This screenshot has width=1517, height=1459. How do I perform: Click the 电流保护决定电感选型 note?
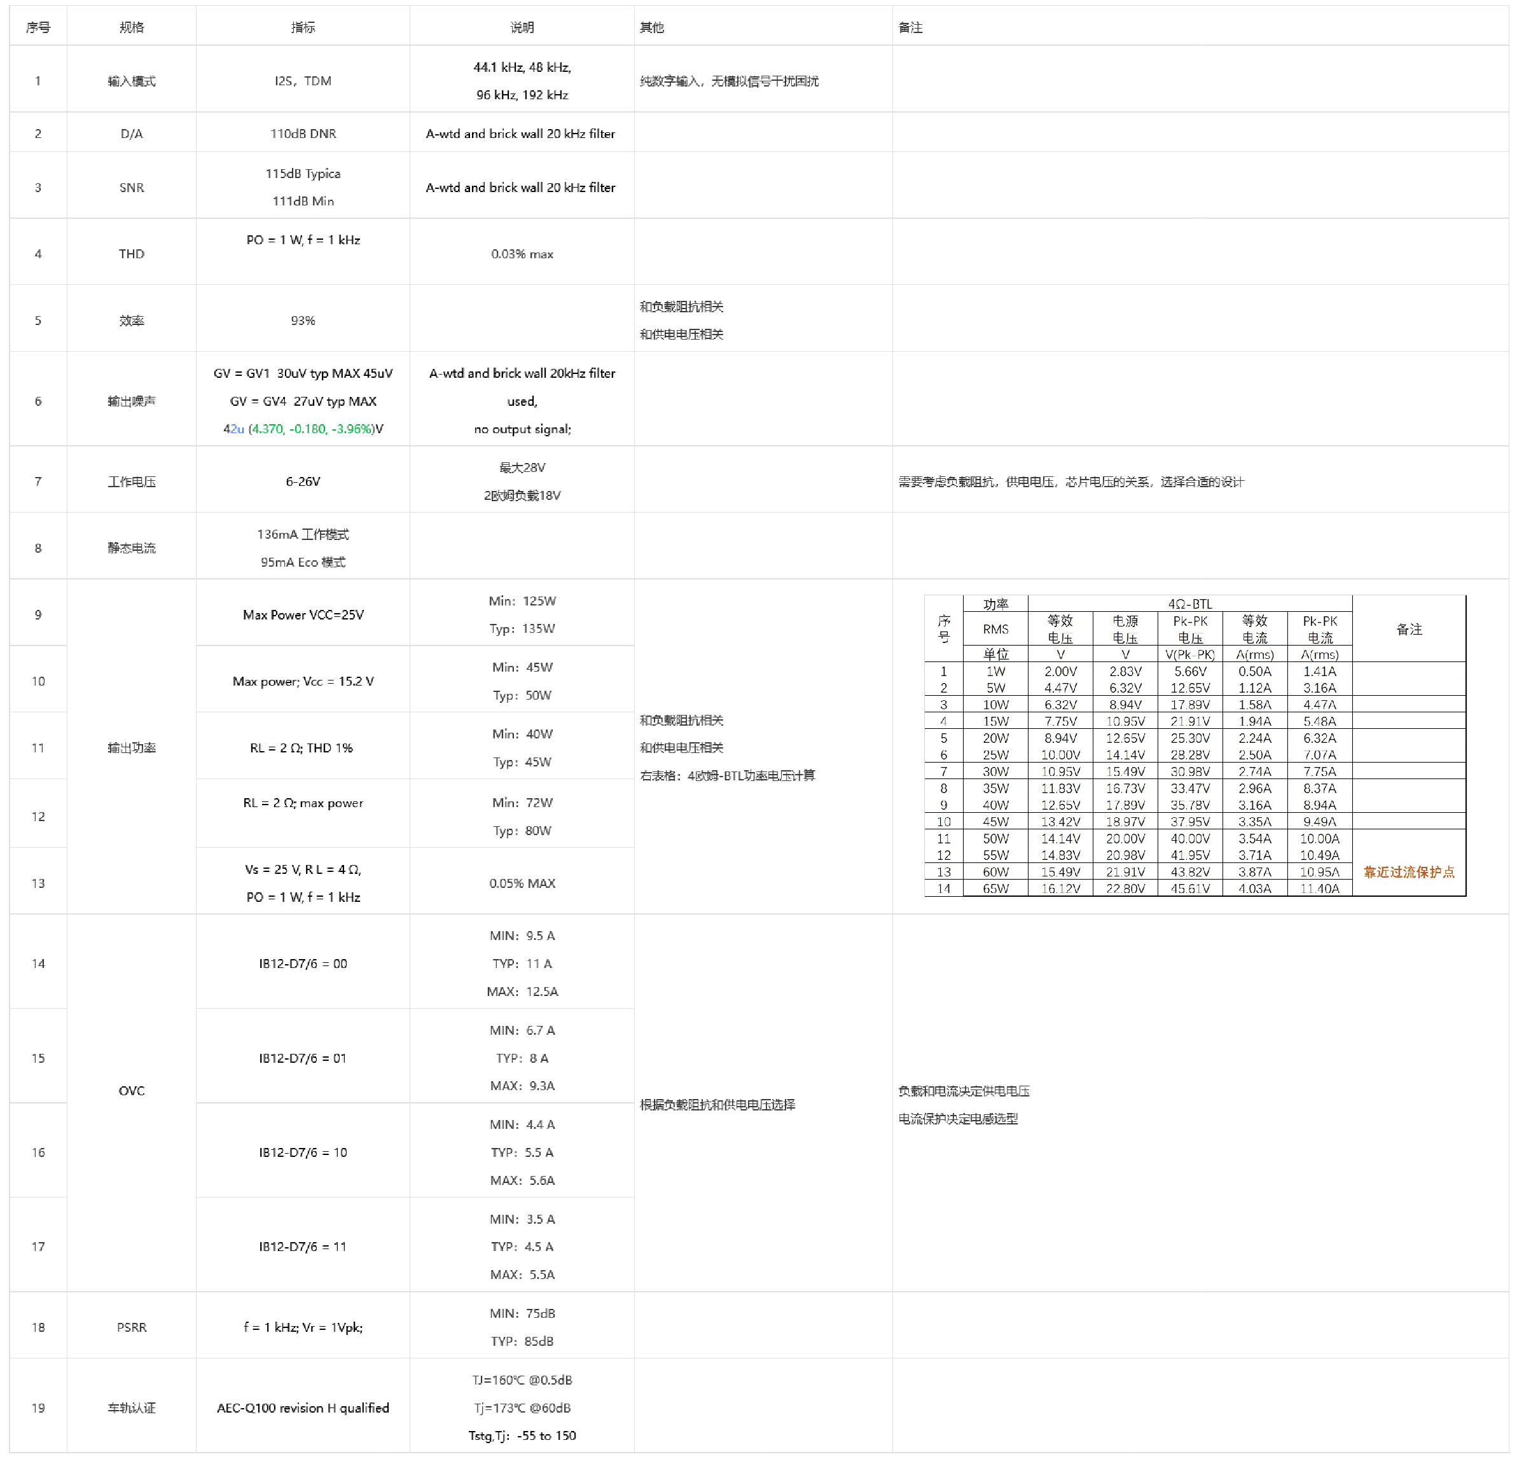point(957,1119)
